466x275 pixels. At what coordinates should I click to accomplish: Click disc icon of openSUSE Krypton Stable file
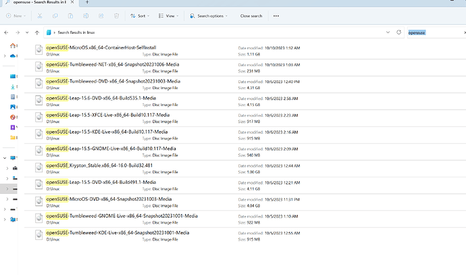coord(39,167)
